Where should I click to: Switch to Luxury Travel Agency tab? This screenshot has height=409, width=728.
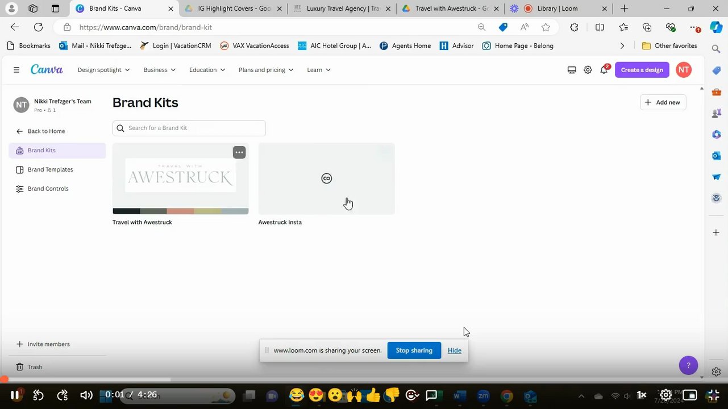(342, 9)
